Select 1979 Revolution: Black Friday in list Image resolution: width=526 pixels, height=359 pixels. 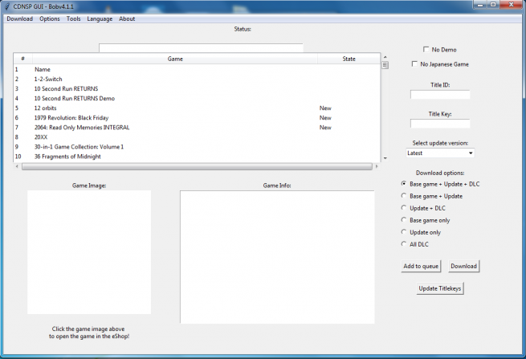[71, 118]
